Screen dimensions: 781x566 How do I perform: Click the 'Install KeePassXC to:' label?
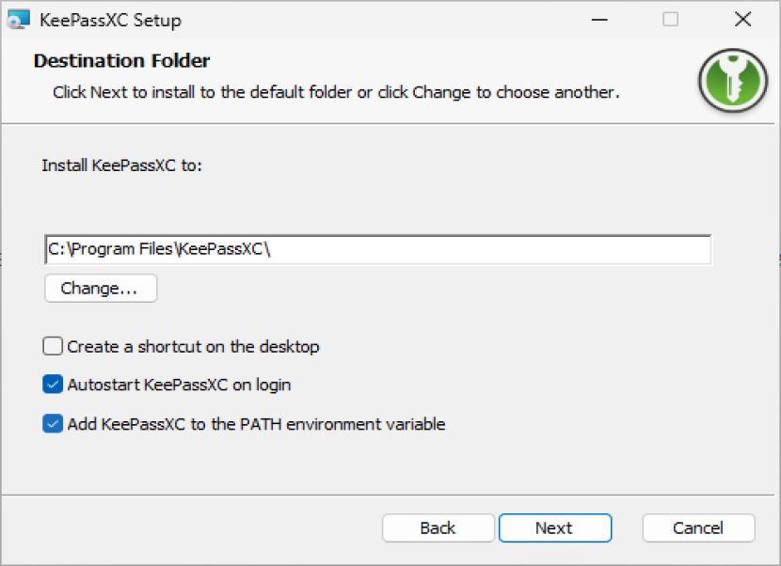pyautogui.click(x=122, y=165)
